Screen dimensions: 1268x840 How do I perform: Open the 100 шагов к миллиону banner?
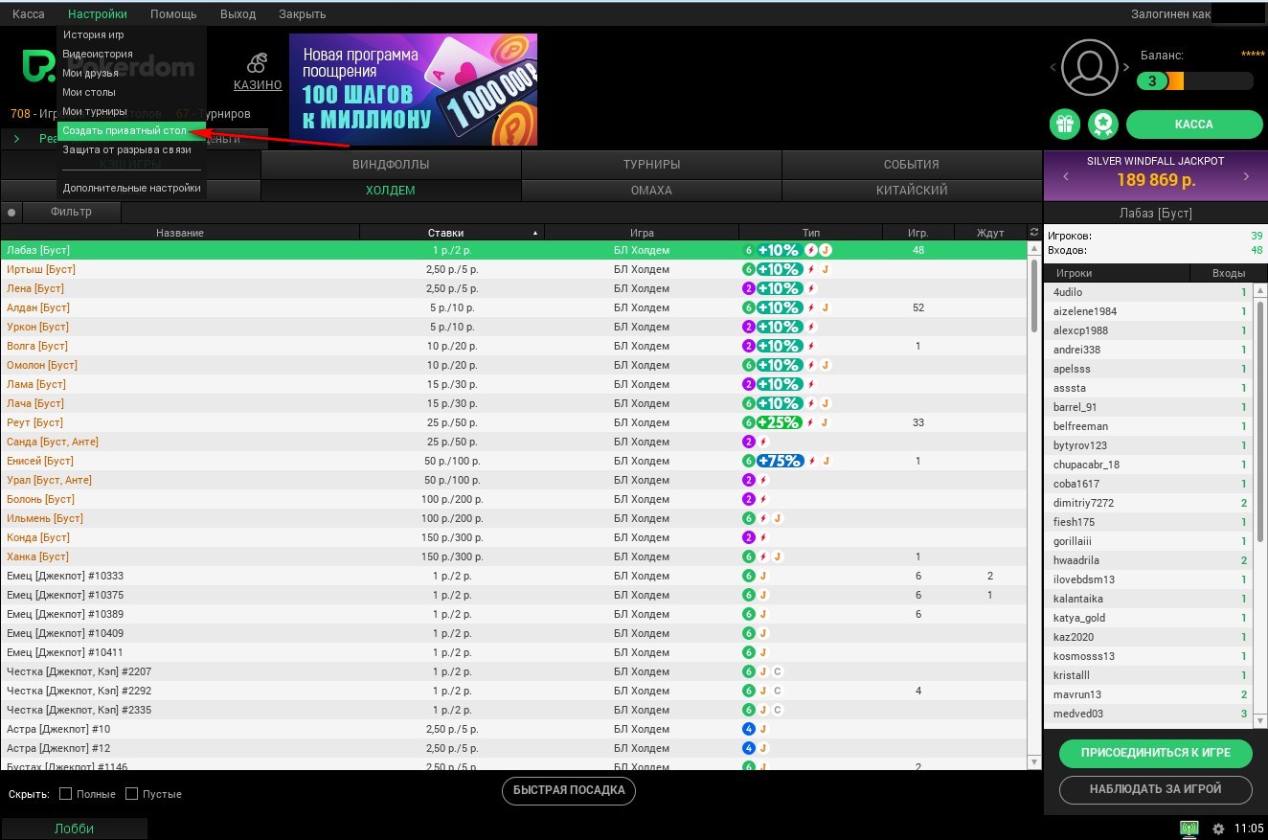tap(413, 89)
